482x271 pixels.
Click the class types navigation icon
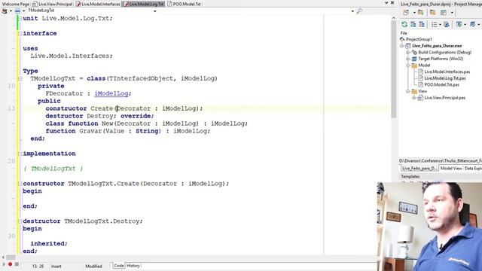point(17,11)
